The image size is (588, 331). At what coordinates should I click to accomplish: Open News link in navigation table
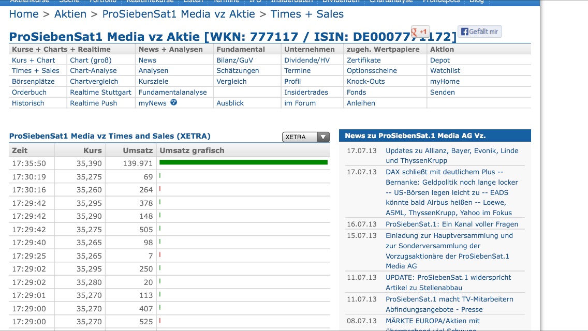click(148, 60)
